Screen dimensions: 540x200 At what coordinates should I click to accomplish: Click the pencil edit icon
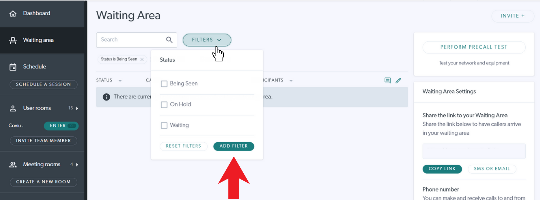[398, 80]
